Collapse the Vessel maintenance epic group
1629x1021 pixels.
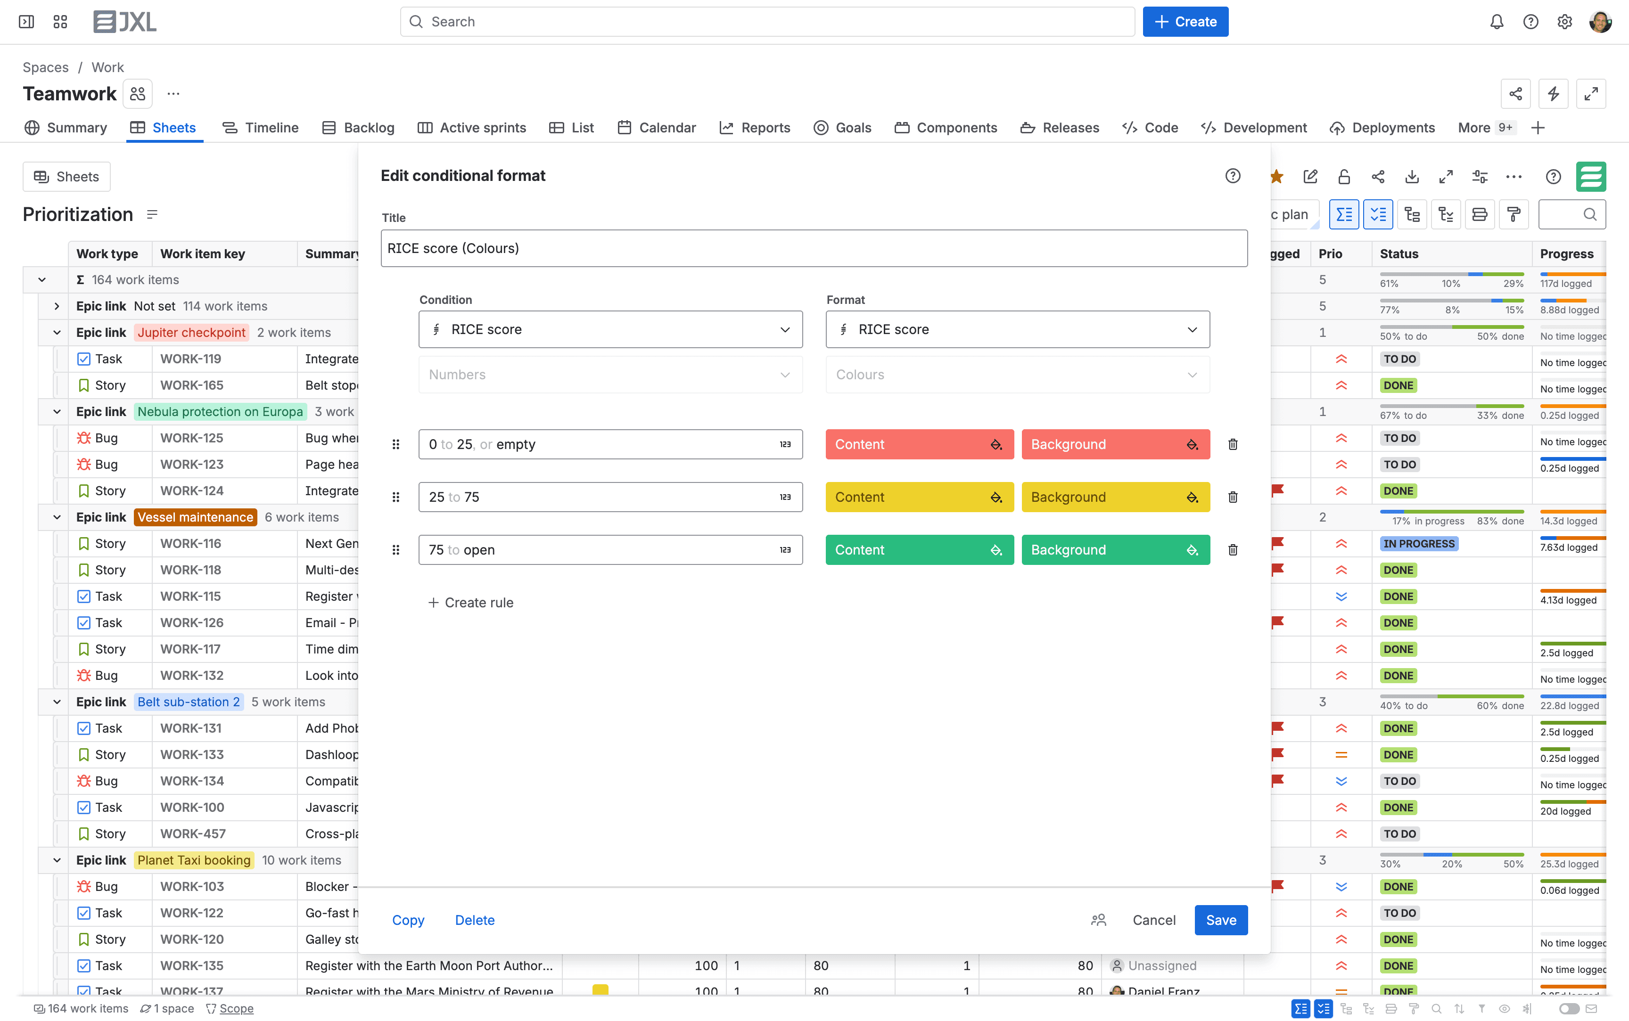pos(57,517)
